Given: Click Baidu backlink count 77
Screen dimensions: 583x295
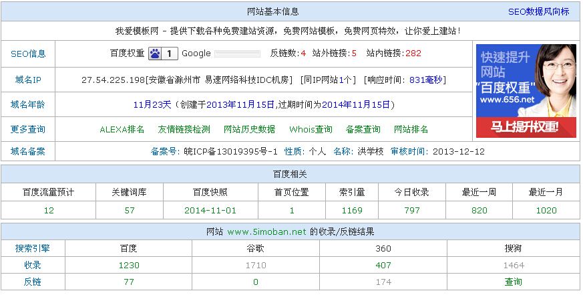Looking at the screenshot, I should [129, 282].
